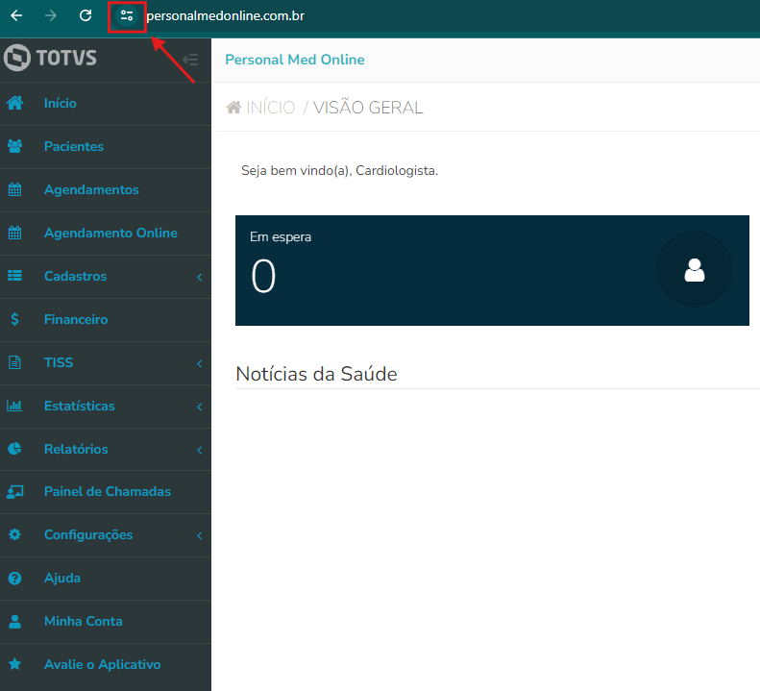Expand the Relatórios submenu chevron
This screenshot has height=691, width=760.
click(x=199, y=450)
